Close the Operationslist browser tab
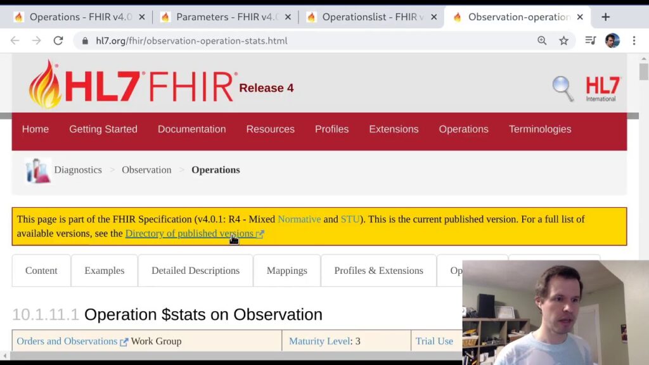 (434, 17)
